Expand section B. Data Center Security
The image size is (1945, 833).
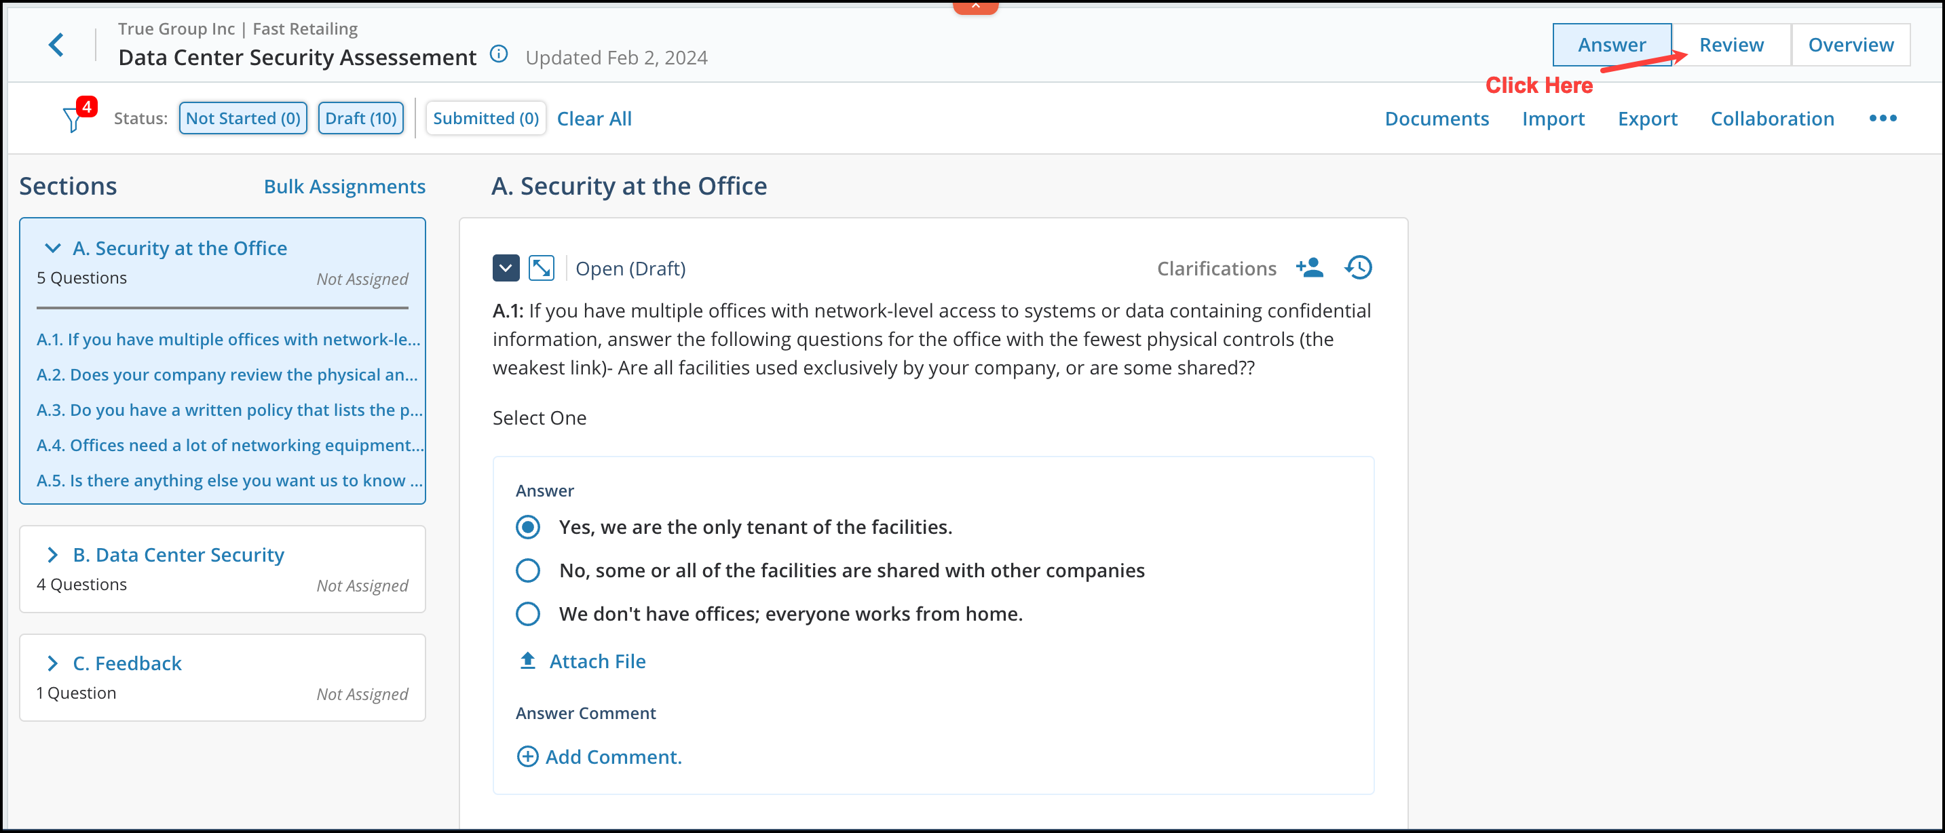[52, 556]
